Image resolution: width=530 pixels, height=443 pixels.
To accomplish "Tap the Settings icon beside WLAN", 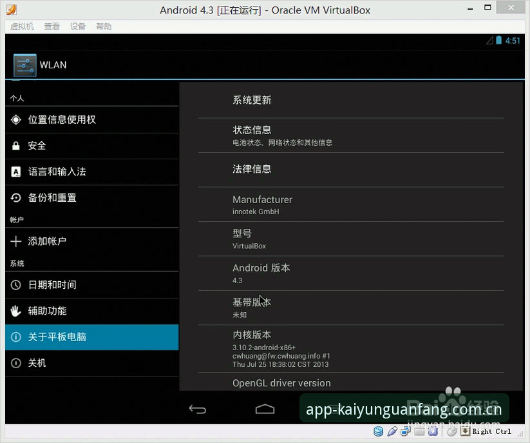I will (25, 65).
